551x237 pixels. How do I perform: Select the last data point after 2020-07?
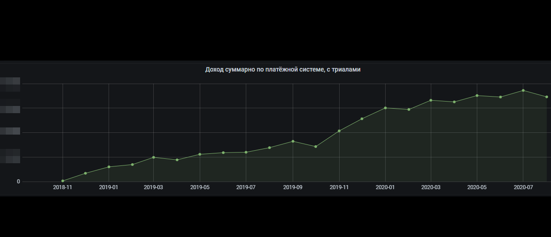(x=547, y=97)
